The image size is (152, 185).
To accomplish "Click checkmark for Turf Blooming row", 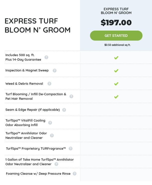I will (116, 97).
